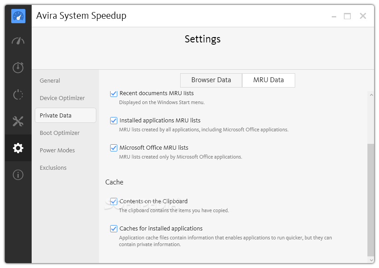Disable Contents on the Clipboard checkbox
Image resolution: width=379 pixels, height=268 pixels.
click(x=114, y=201)
